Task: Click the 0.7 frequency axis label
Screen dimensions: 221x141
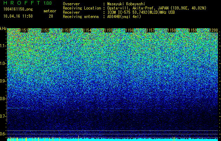Action: click(3, 116)
